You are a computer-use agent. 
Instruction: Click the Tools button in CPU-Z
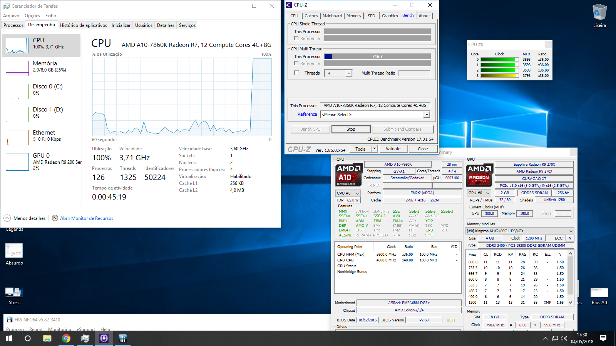coord(360,149)
